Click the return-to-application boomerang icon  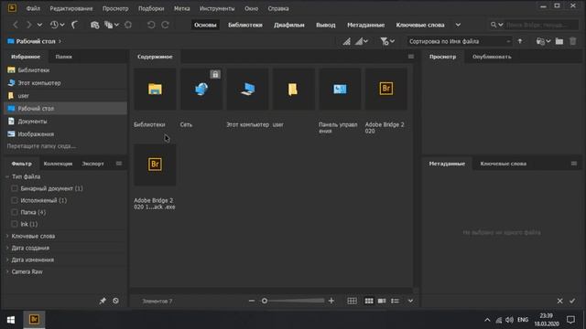(x=75, y=25)
